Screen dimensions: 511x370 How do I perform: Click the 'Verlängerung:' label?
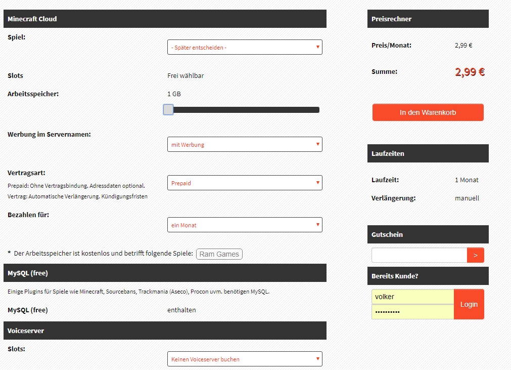[394, 198]
